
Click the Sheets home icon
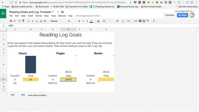point(3,13)
